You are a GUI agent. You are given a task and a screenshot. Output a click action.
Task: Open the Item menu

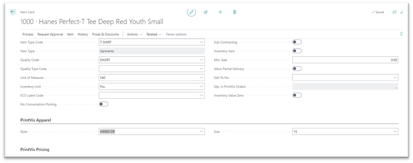(x=70, y=34)
